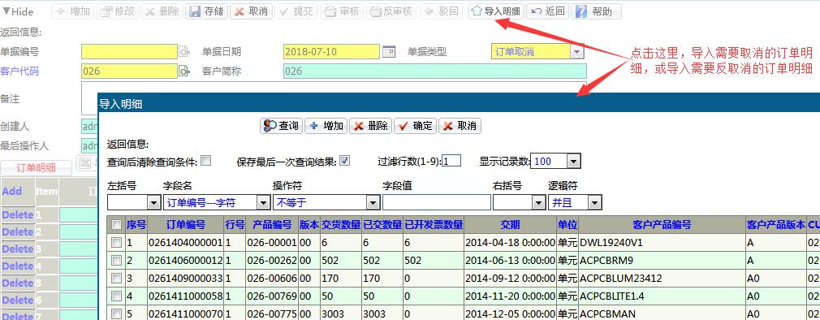Open 操作符 dropdown showing 不等于
This screenshot has width=820, height=320.
tap(373, 202)
